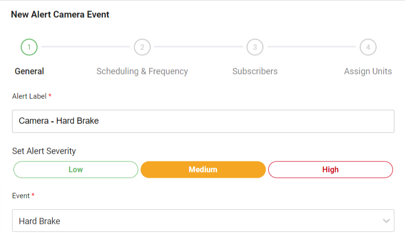Open the General step label

click(29, 72)
